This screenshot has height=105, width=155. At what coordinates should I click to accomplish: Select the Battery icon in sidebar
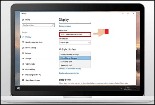tap(23, 53)
